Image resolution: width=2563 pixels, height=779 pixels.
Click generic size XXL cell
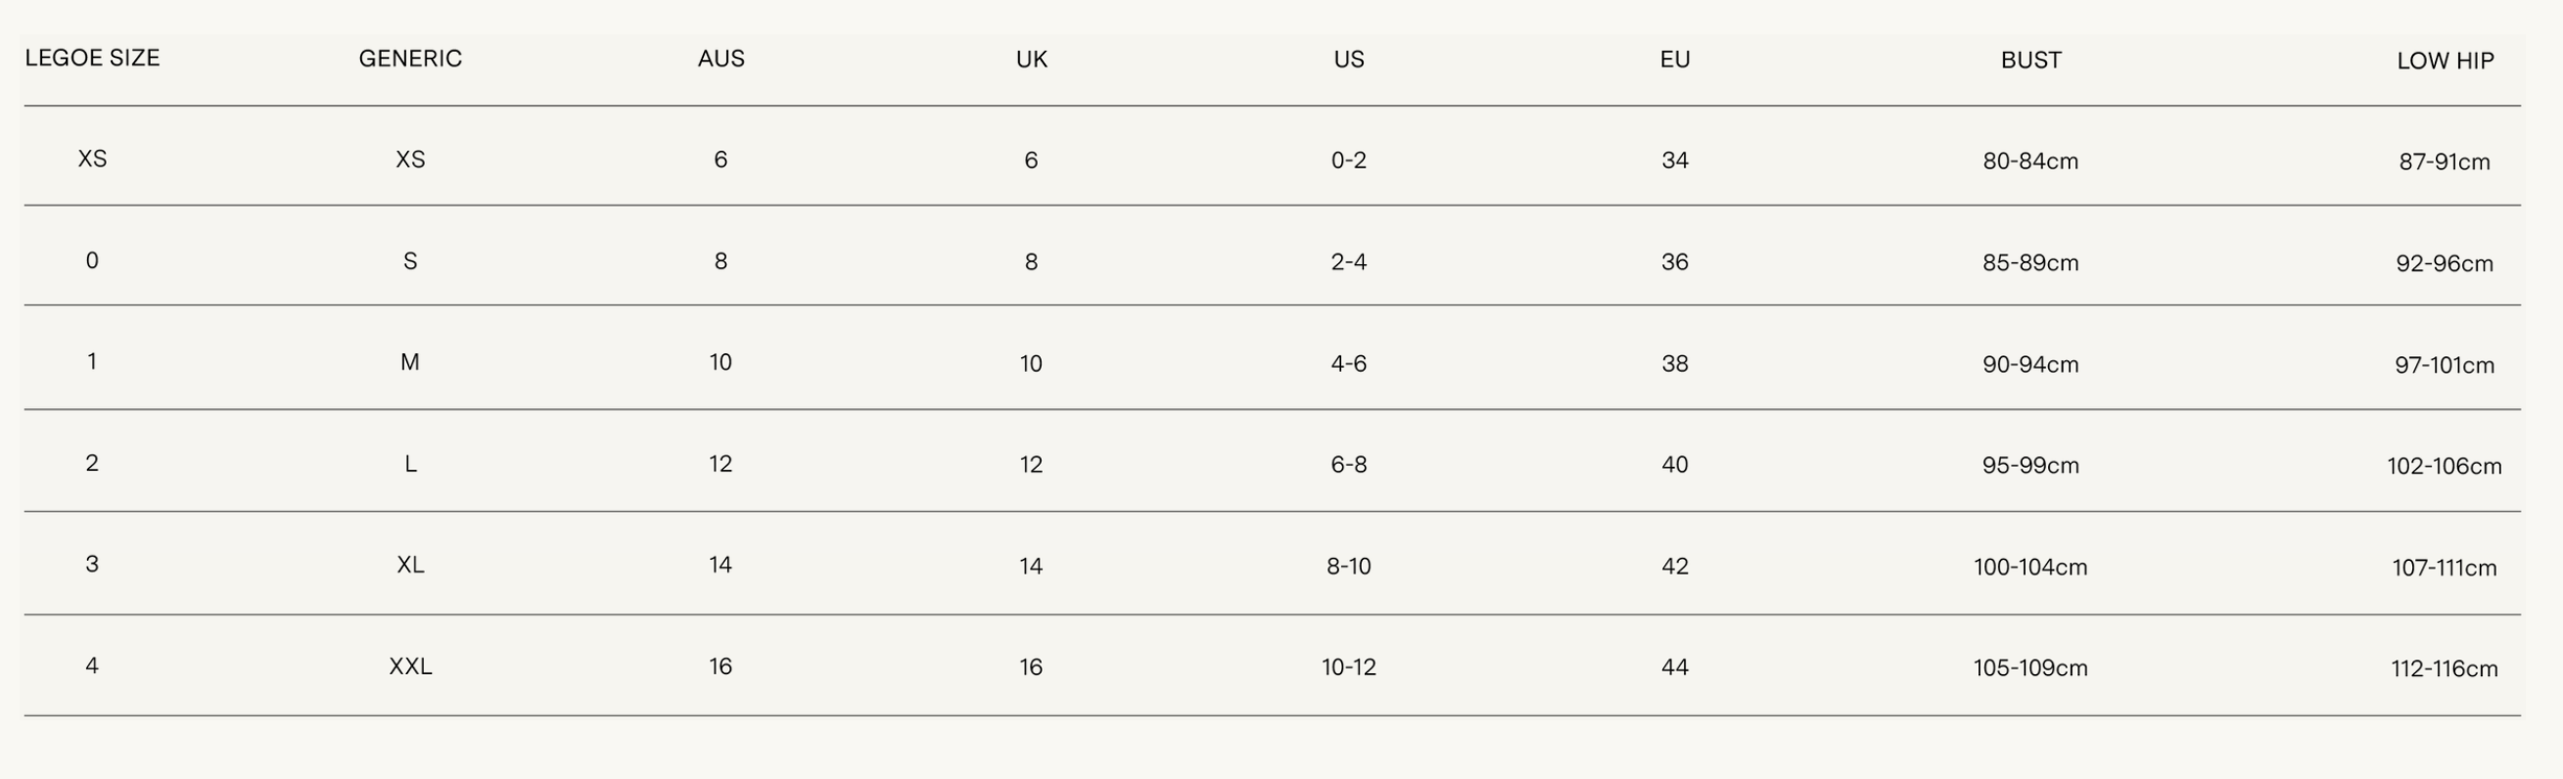(x=410, y=666)
